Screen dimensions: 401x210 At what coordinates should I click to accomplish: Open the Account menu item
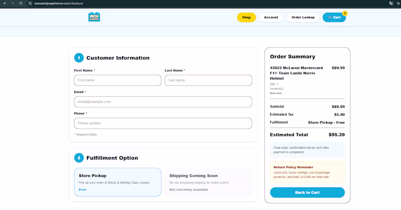click(x=271, y=17)
